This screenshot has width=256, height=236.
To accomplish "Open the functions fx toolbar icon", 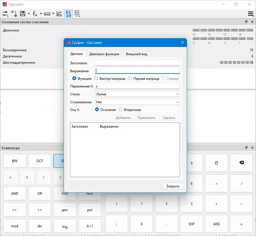I will coord(35,14).
